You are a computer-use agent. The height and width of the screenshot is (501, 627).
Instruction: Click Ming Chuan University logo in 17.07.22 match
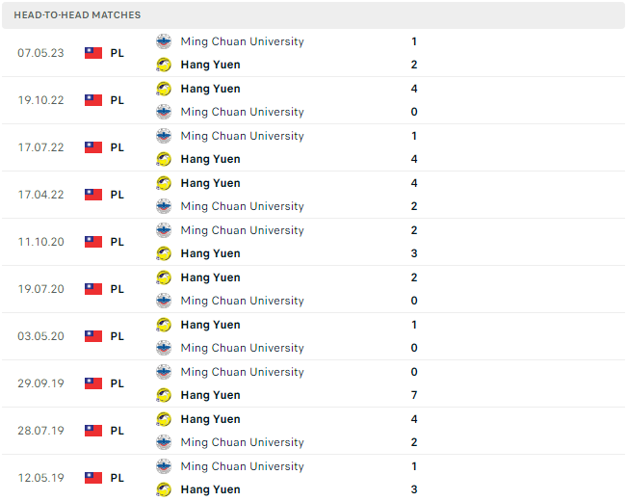[x=164, y=136]
